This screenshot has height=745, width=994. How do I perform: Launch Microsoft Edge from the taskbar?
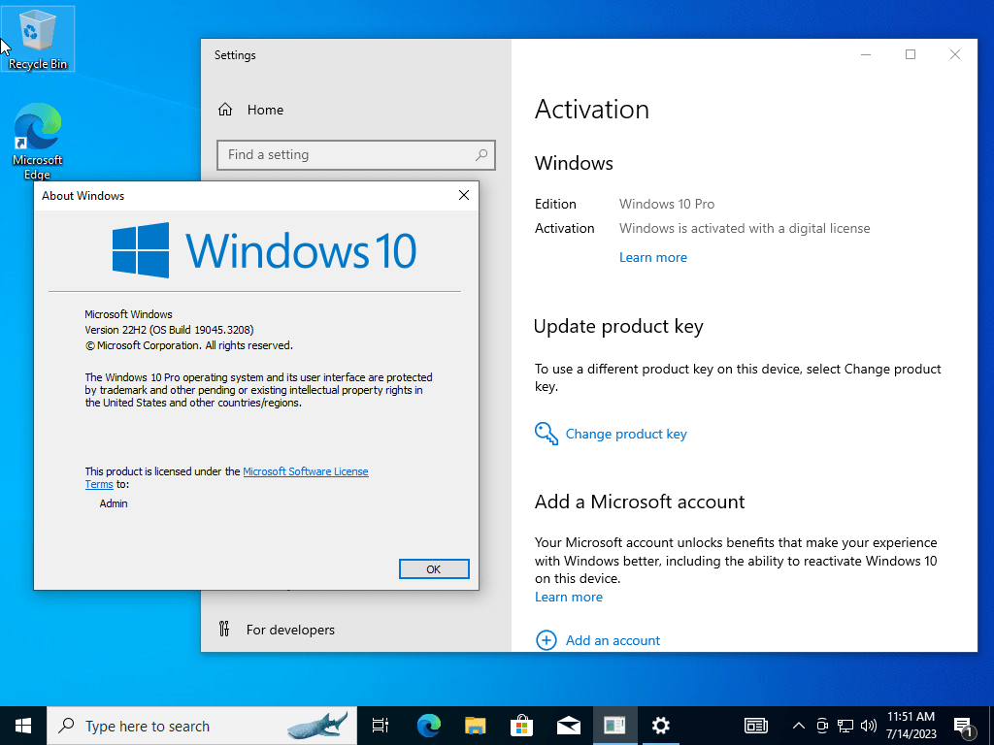[428, 726]
